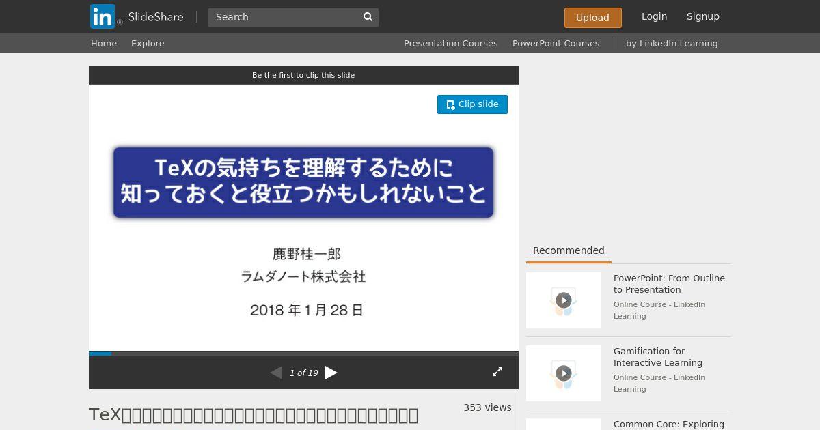Open Common Core: Exploring course title
Screen dimensions: 820x430
coord(669,424)
